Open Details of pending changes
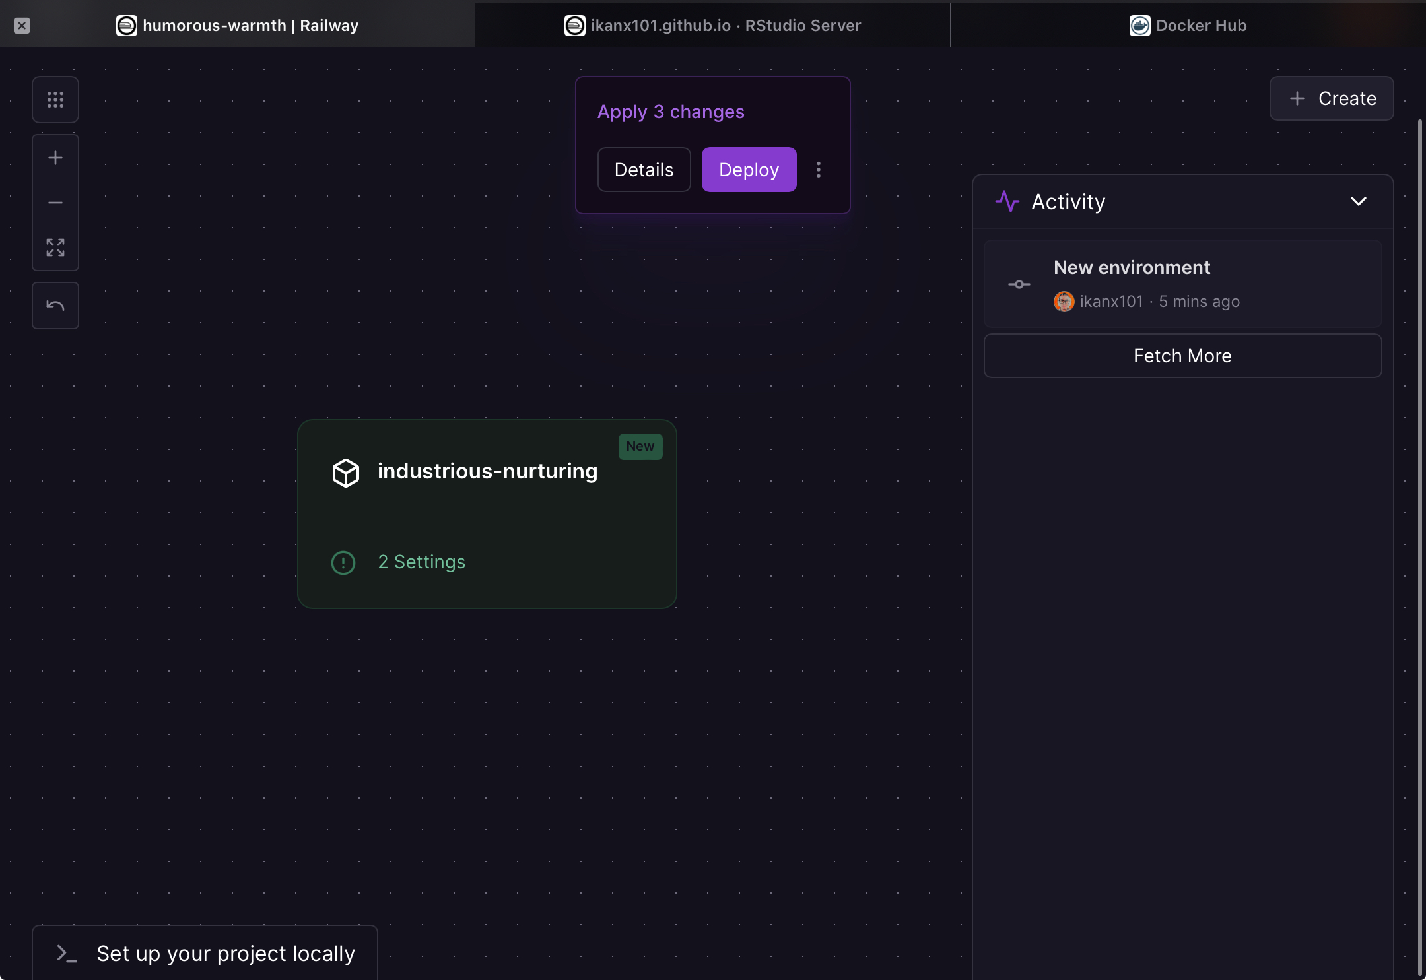Viewport: 1426px width, 980px height. tap(644, 170)
